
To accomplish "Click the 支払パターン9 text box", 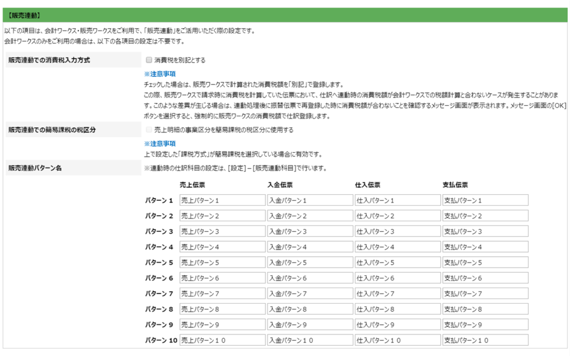I will (485, 324).
